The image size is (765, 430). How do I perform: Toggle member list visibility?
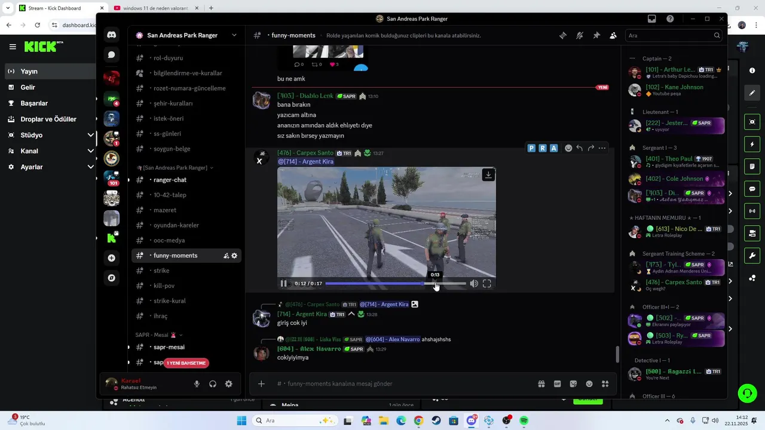613,36
